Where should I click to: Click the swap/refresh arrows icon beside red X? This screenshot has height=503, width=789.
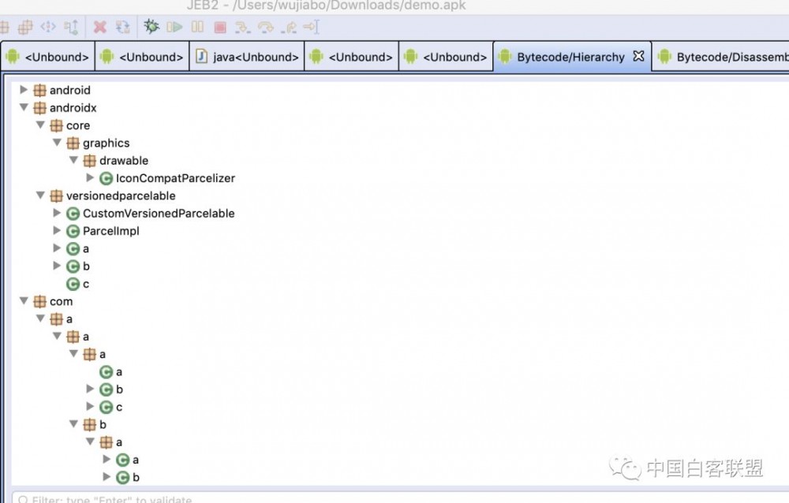click(x=123, y=27)
